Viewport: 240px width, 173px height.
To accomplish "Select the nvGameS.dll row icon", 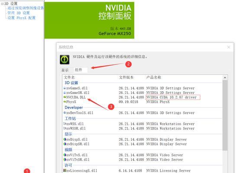I will pos(65,88).
